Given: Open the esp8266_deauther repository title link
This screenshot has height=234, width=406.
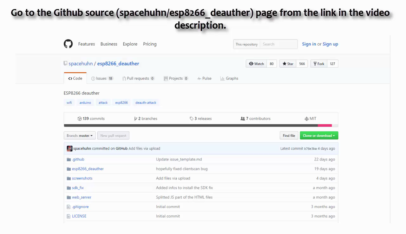Looking at the screenshot, I should point(118,63).
